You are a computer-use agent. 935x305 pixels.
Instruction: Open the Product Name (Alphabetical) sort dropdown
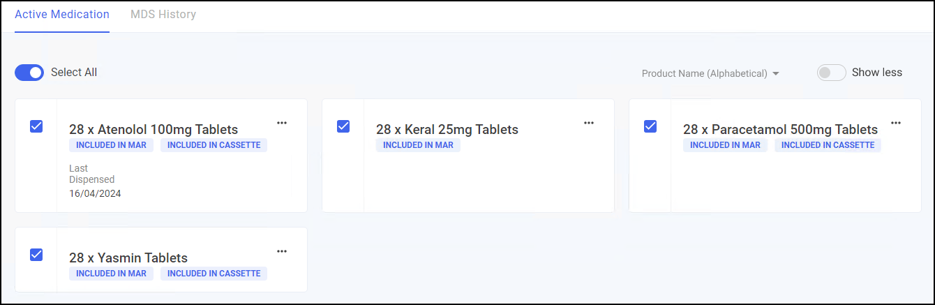705,73
